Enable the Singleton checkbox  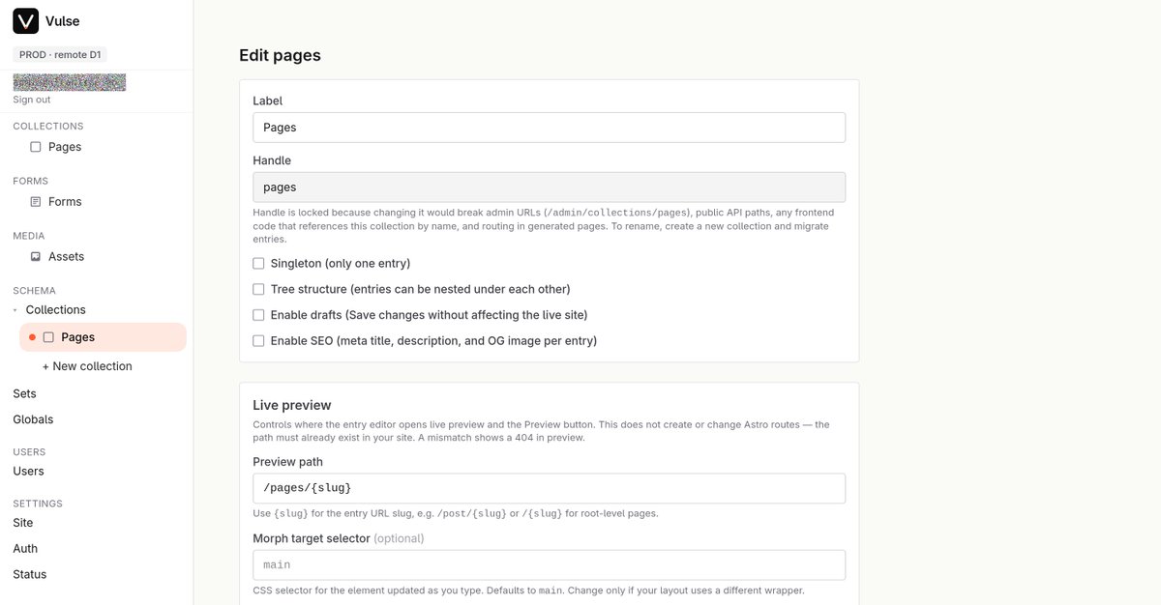258,263
